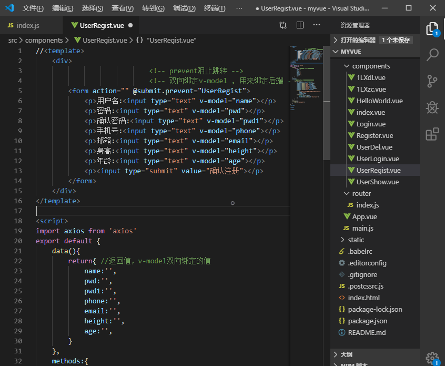This screenshot has width=445, height=366.
Task: Collapse the components folder
Action: click(371, 66)
